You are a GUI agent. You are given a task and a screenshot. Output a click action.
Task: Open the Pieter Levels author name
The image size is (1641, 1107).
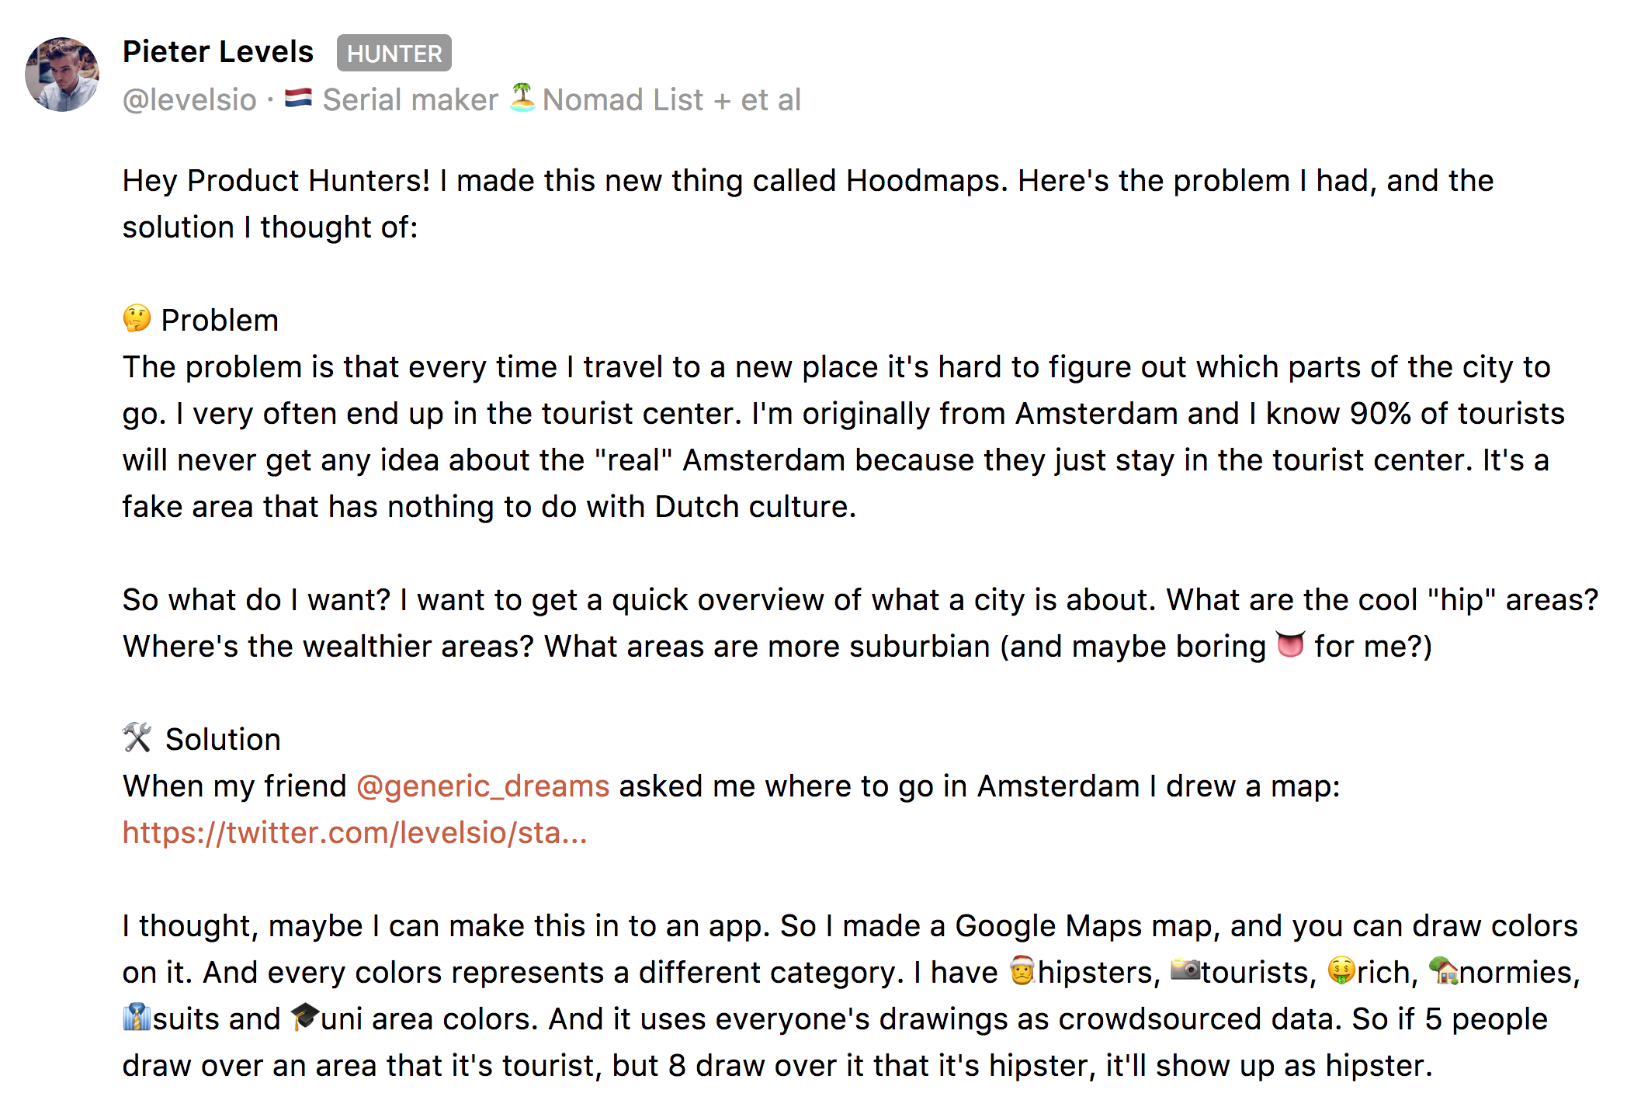pyautogui.click(x=218, y=52)
